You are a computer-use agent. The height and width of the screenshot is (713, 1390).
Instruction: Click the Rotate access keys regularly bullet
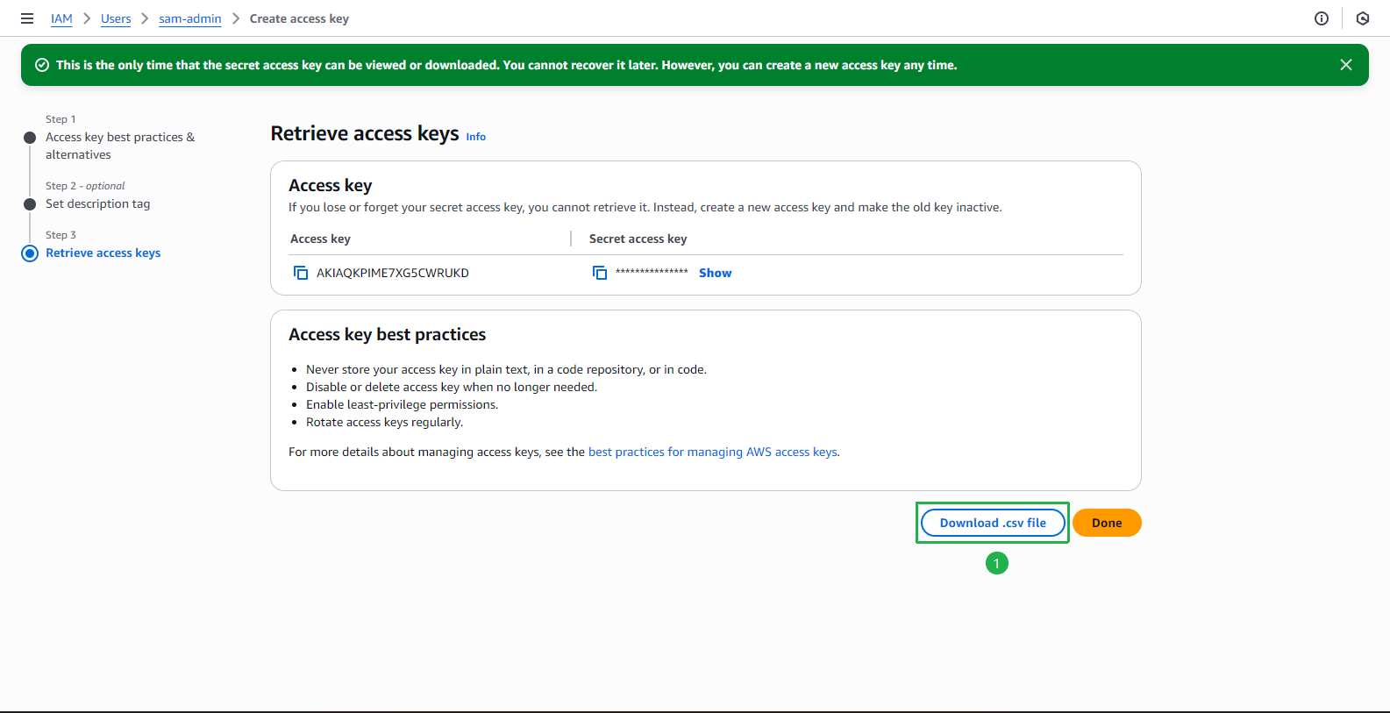pyautogui.click(x=384, y=422)
